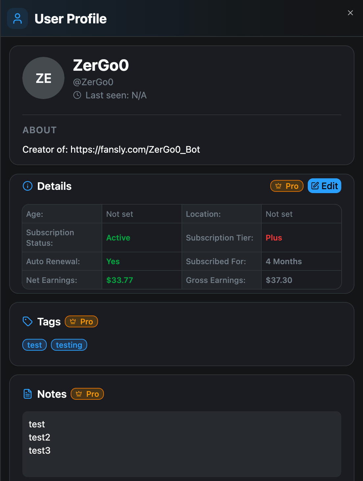Click the user profile icon in header
363x481 pixels.
(17, 18)
